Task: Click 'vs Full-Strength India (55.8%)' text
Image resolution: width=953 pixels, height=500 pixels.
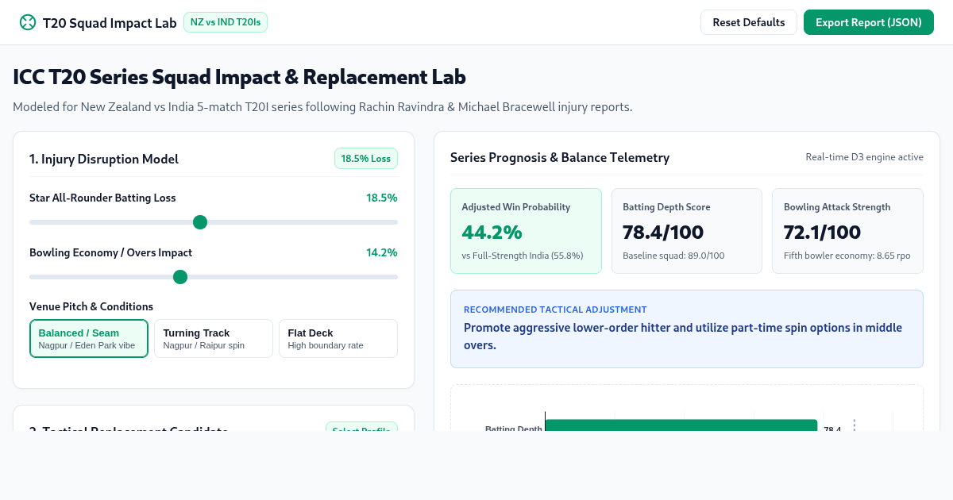Action: click(523, 256)
